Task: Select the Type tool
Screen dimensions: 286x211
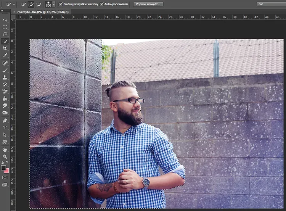Action: [5, 127]
